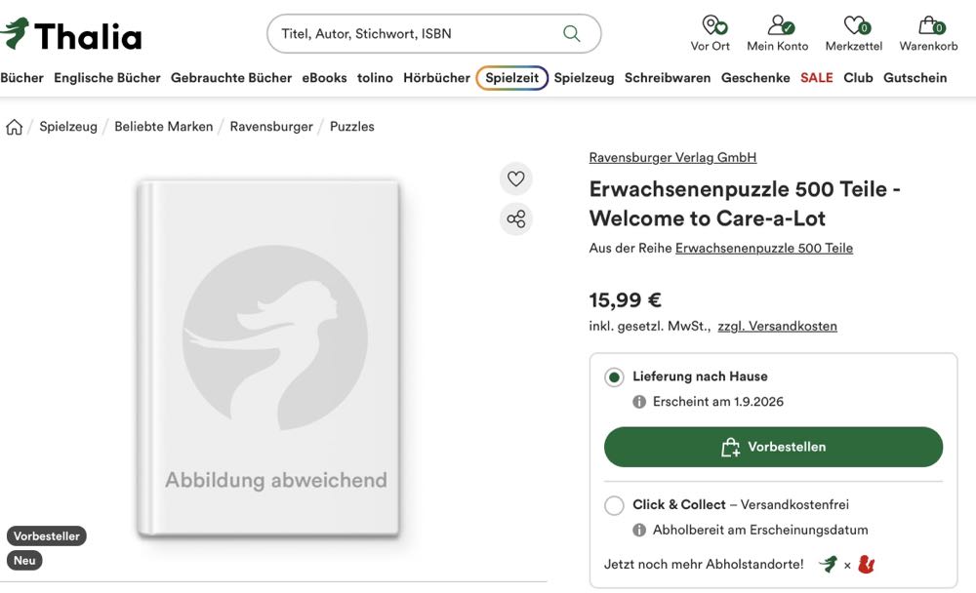
Task: Open the SALE menu item
Action: (x=817, y=78)
